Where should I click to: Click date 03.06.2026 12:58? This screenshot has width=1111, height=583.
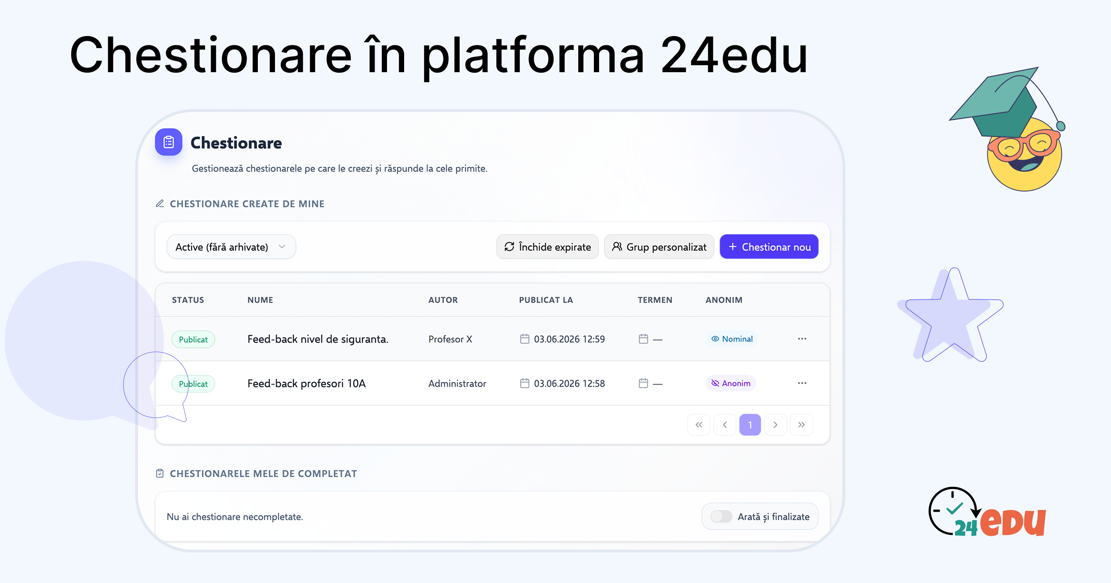(569, 384)
